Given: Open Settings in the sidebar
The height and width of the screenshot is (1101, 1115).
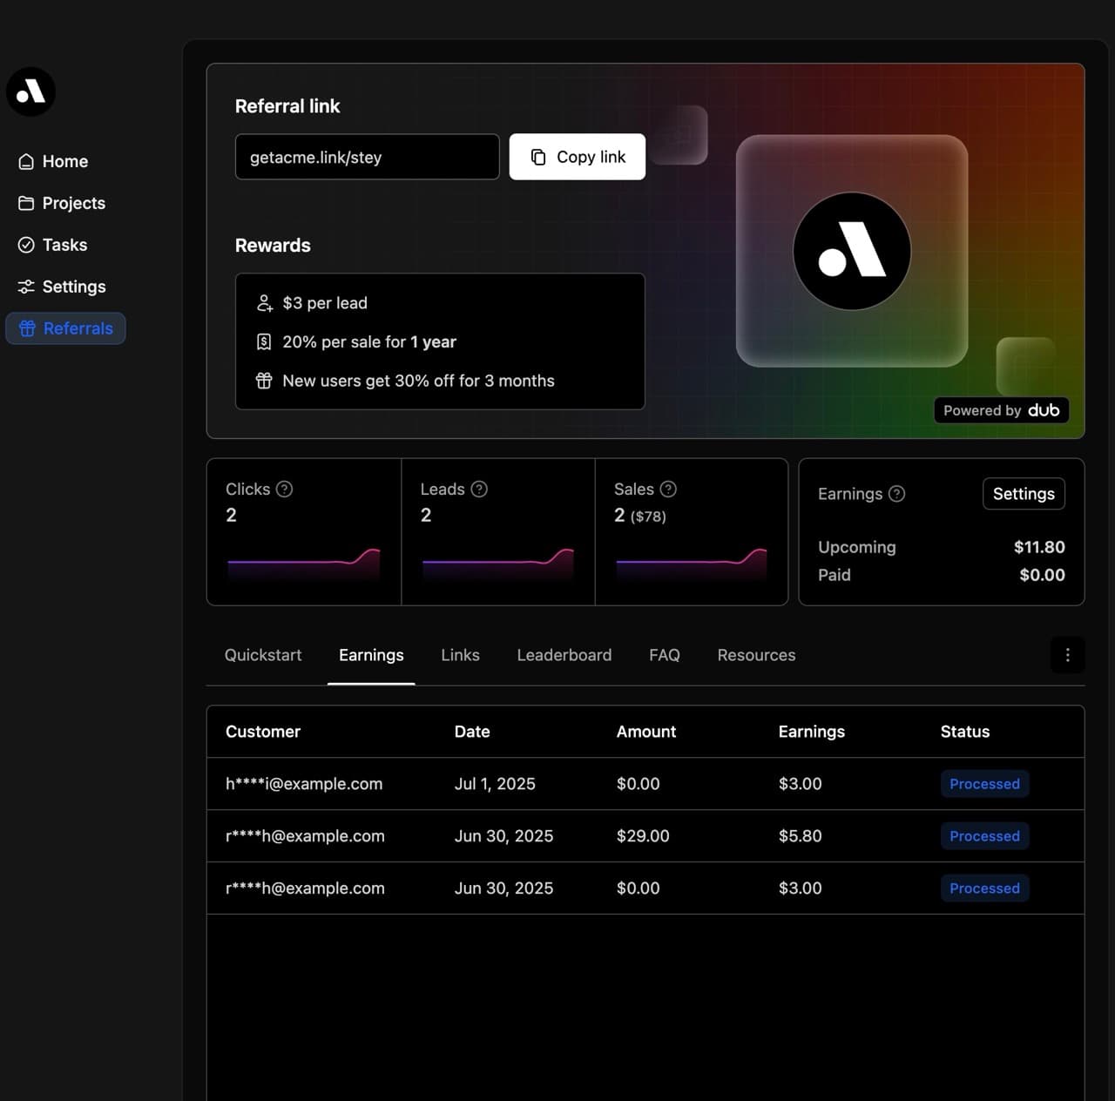Looking at the screenshot, I should (62, 287).
